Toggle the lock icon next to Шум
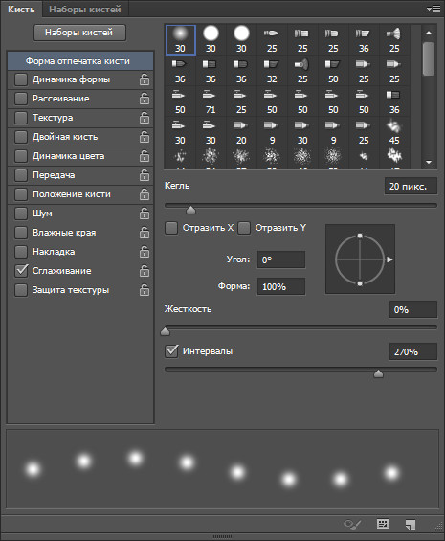445x541 pixels. pyautogui.click(x=145, y=214)
